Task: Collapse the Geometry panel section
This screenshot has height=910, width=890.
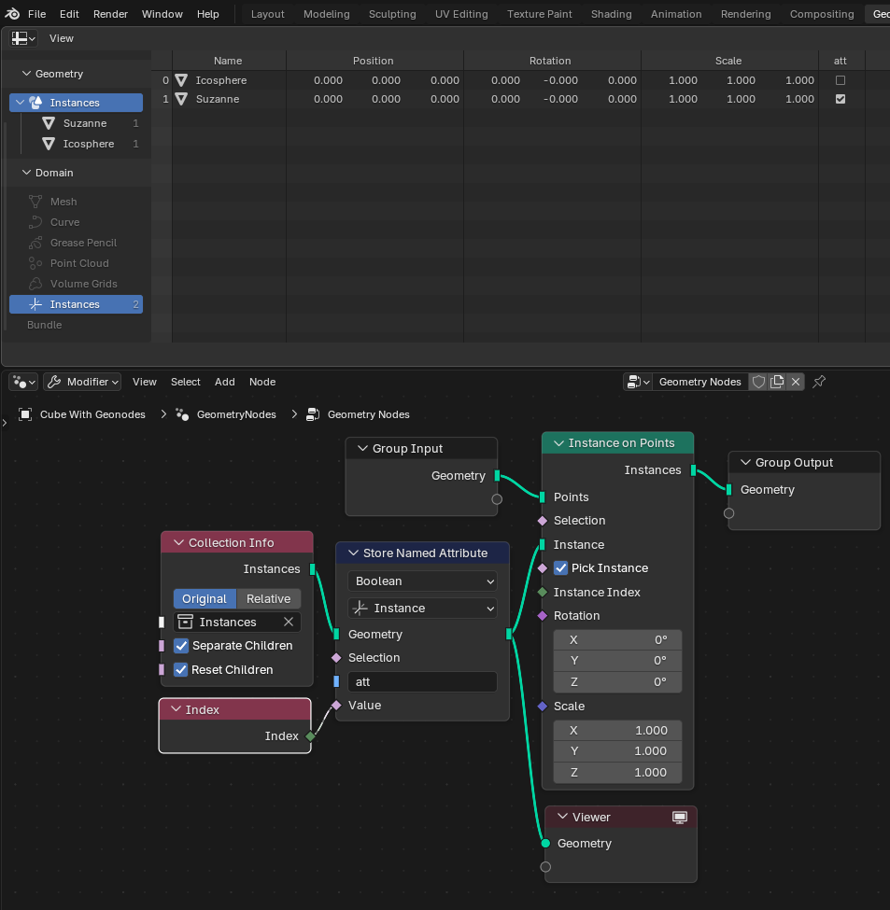Action: coord(26,74)
